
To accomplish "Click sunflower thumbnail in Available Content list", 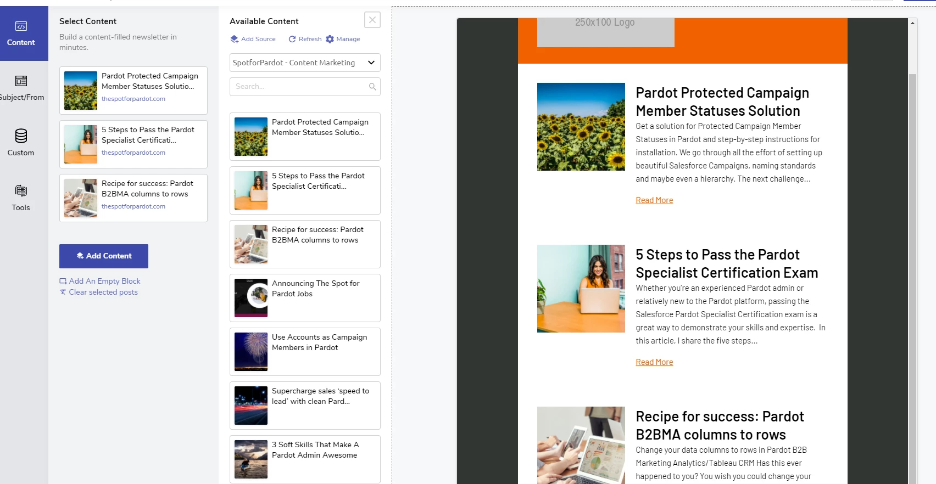I will (x=251, y=137).
